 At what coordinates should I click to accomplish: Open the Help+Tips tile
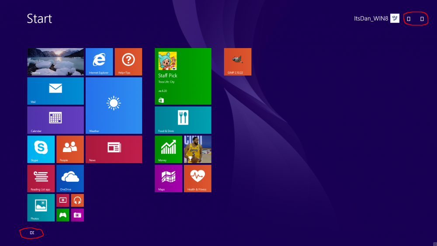point(128,62)
